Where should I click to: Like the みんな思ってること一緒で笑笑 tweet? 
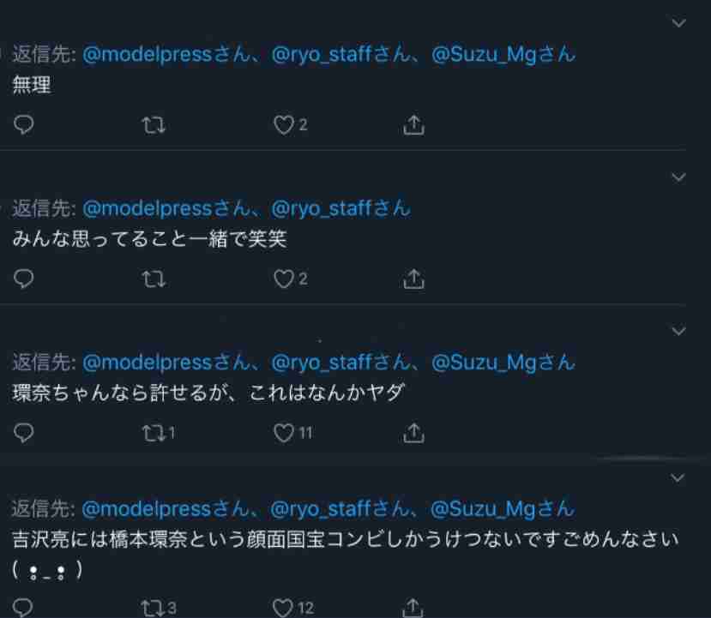[284, 279]
